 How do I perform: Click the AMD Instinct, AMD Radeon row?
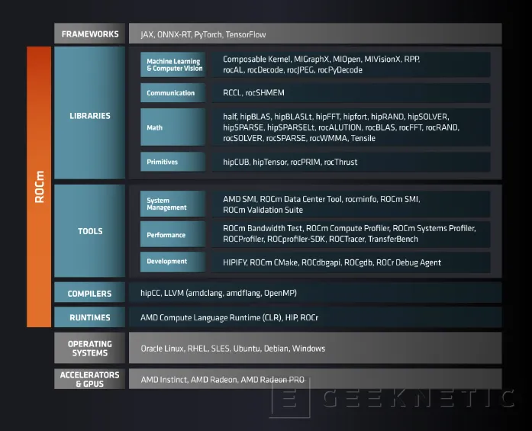pos(315,379)
